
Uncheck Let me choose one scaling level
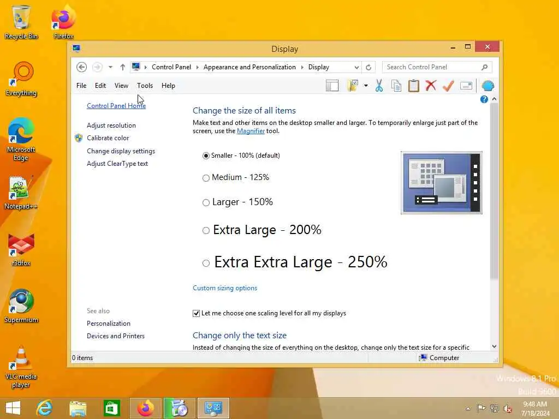pos(196,313)
